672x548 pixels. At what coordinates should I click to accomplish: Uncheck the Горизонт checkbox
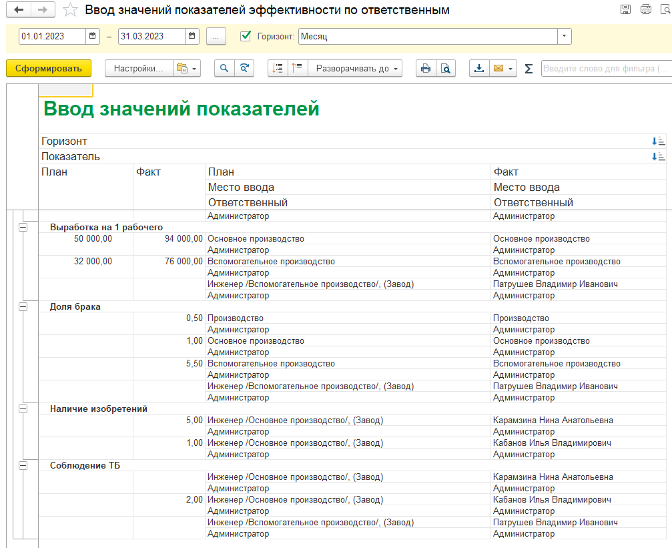(246, 36)
